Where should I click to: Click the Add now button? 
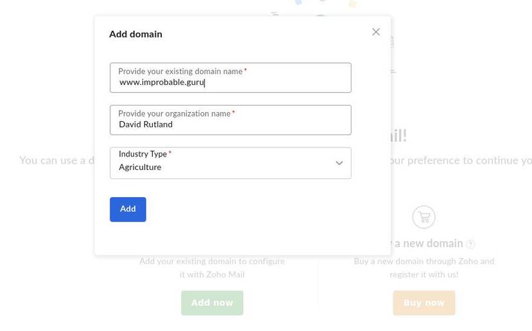pyautogui.click(x=212, y=303)
